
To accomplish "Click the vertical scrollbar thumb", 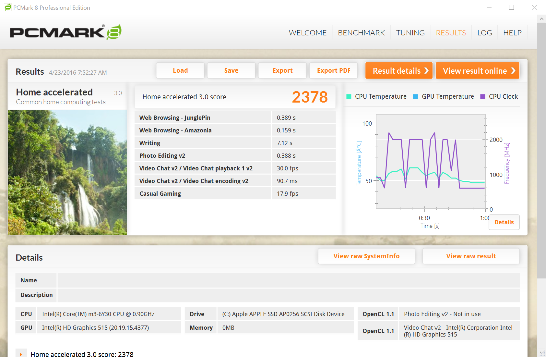I will tap(541, 151).
